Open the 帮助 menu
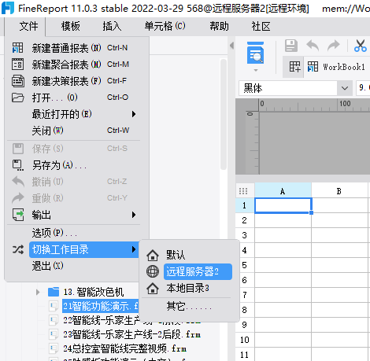The width and height of the screenshot is (370, 361). coord(219,26)
